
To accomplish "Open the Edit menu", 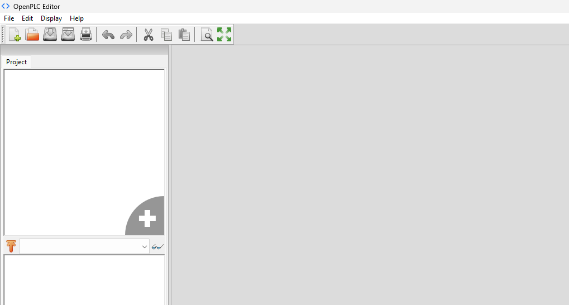I will (x=27, y=18).
